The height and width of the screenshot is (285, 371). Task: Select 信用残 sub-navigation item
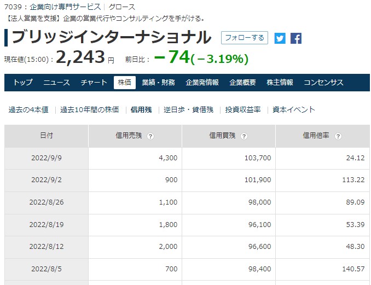[x=141, y=110]
